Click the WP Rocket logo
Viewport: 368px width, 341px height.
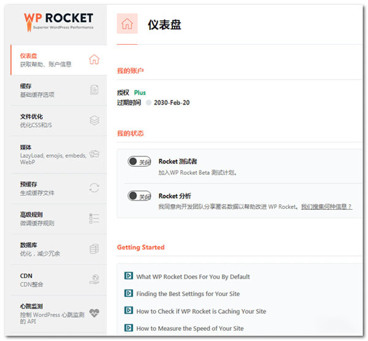[58, 22]
